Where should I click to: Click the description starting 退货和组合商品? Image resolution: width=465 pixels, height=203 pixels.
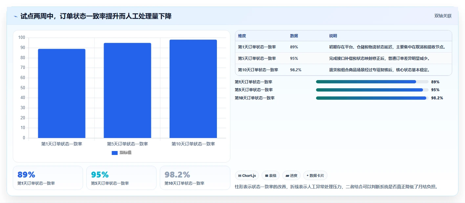380,70
